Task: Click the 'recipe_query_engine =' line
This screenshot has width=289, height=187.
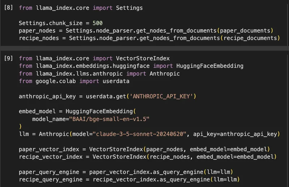Action: [129, 179]
